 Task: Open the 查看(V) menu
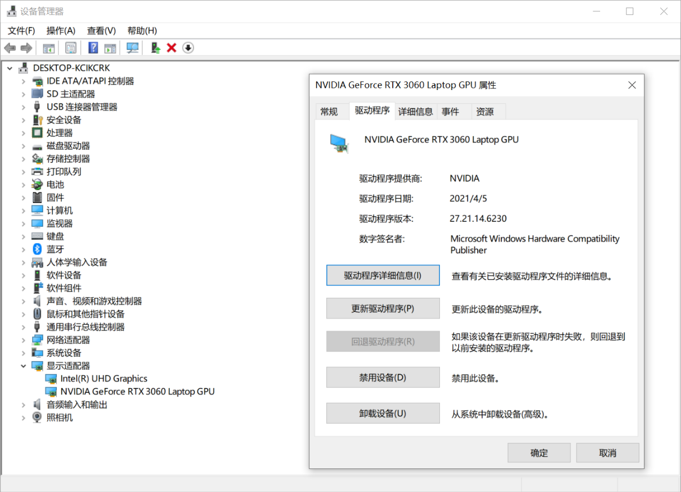(x=101, y=31)
